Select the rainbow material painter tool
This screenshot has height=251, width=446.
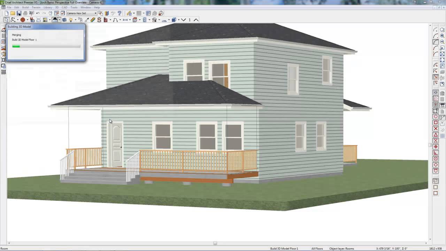[93, 20]
